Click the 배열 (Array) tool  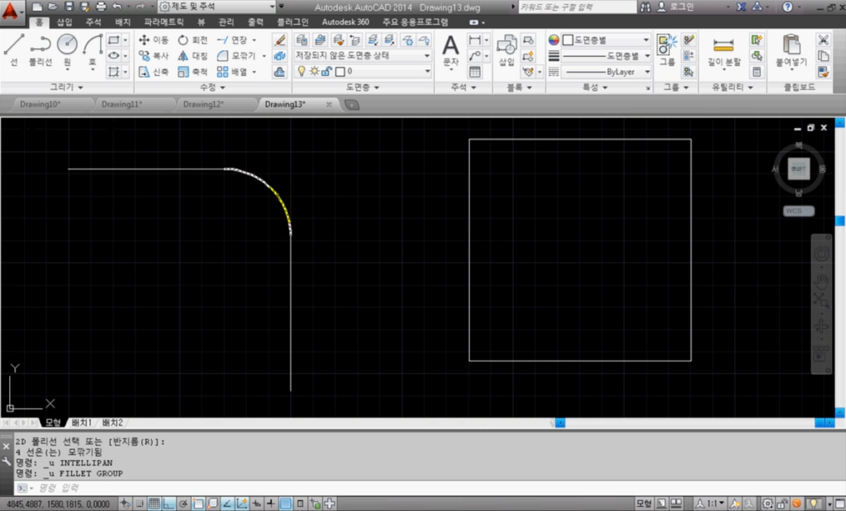click(233, 72)
